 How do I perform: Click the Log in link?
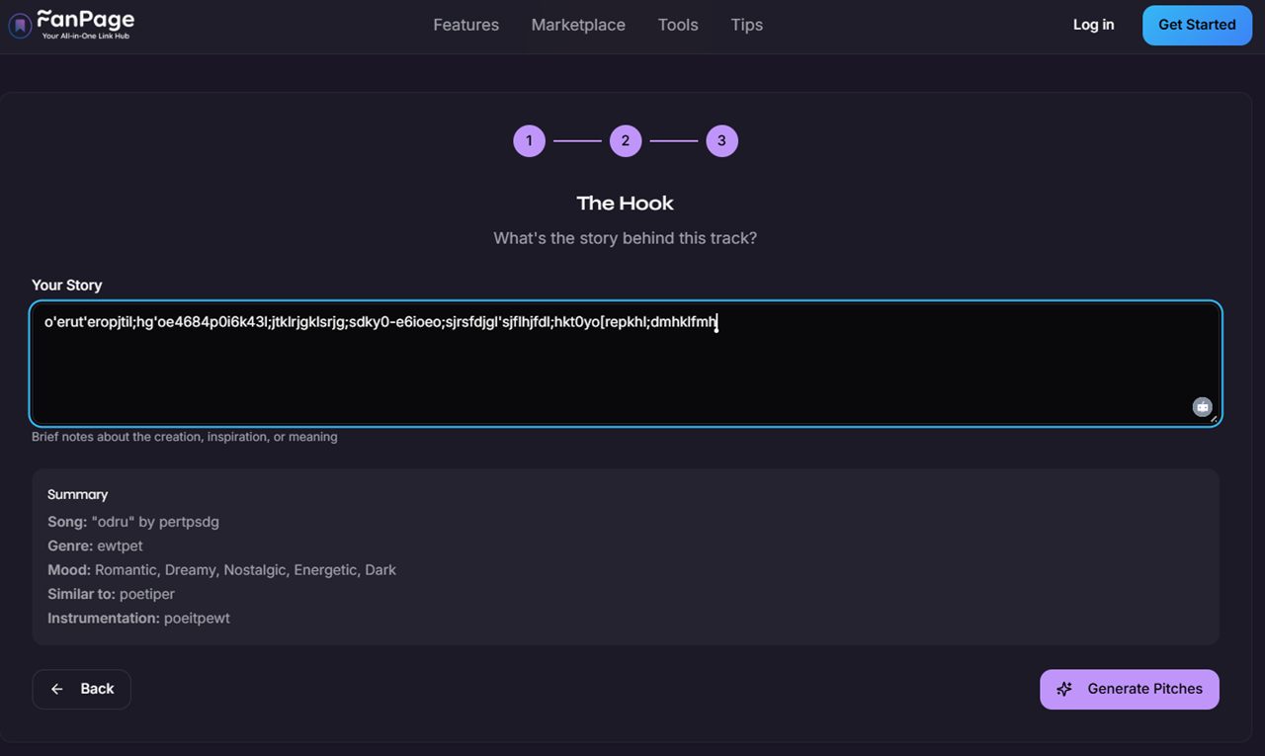[1093, 25]
